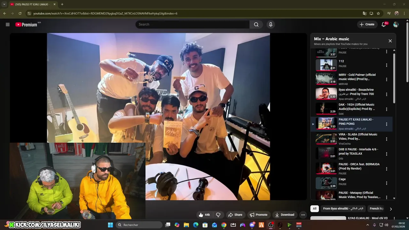Image resolution: width=409 pixels, height=230 pixels.
Task: View site information icon beside URL
Action: tap(29, 13)
